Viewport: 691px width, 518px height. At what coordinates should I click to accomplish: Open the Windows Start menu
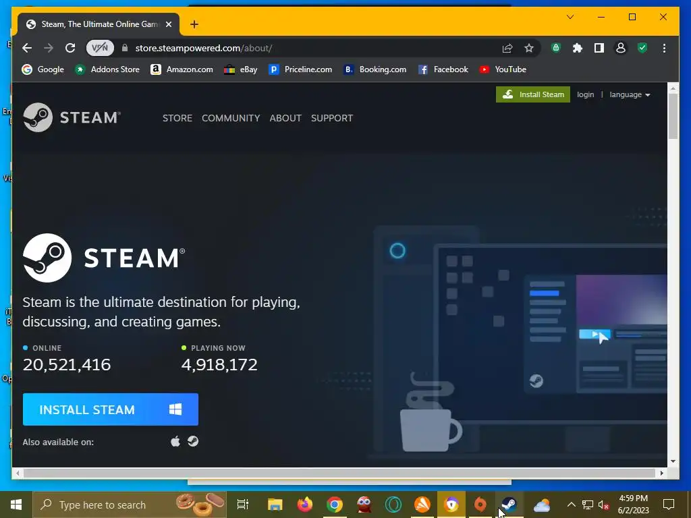point(16,505)
